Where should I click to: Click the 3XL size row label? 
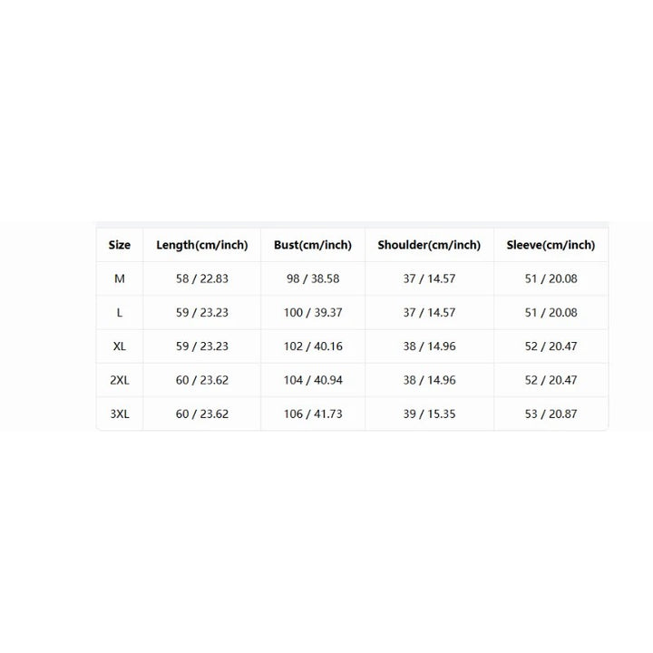(x=120, y=414)
